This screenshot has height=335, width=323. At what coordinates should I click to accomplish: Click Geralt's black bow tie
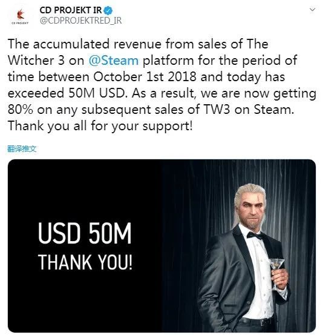pyautogui.click(x=256, y=236)
